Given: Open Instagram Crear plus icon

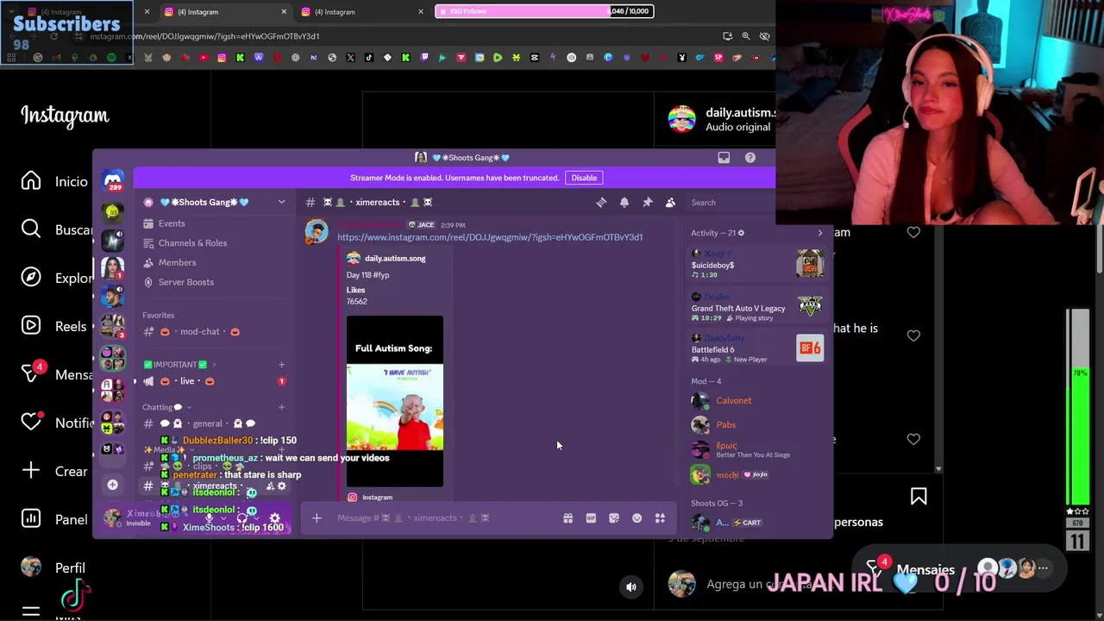Looking at the screenshot, I should 31,471.
